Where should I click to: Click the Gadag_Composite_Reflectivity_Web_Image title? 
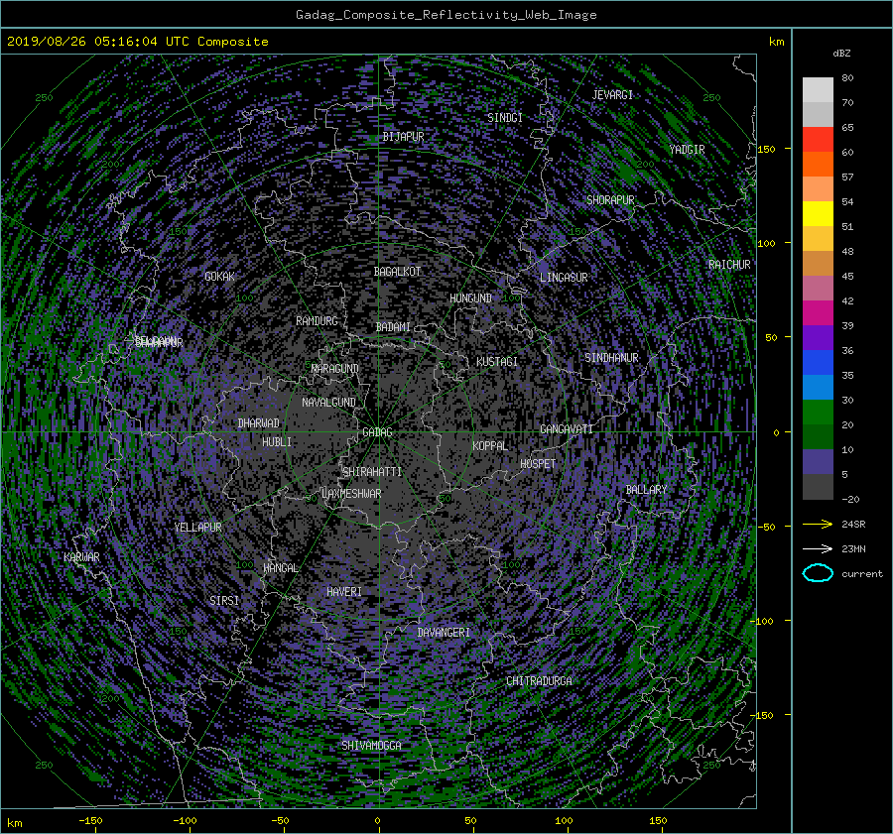pyautogui.click(x=446, y=15)
